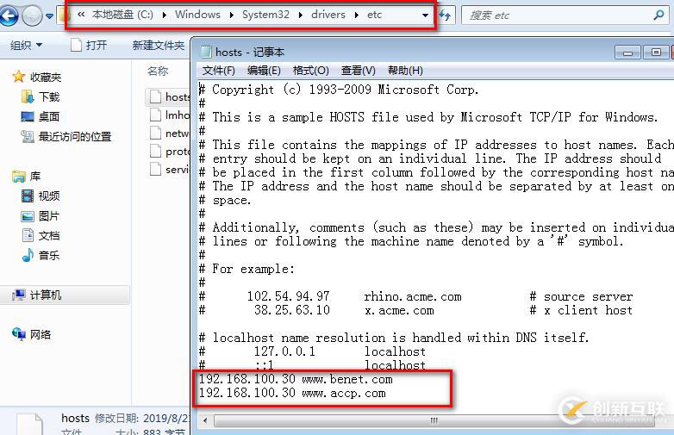Select the lmhosts file in file list

tap(169, 115)
